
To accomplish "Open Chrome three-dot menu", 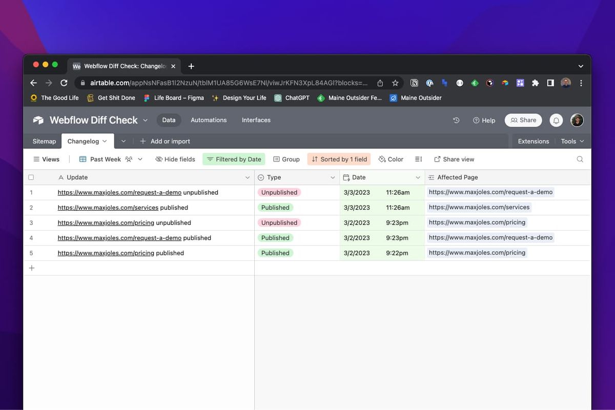I will click(x=581, y=83).
